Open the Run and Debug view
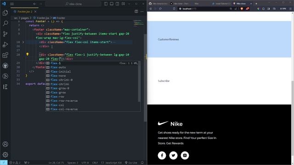The height and width of the screenshot is (165, 294). (5, 44)
